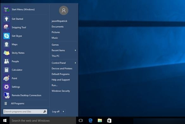Viewport: 185px width, 124px height.
Task: Click the user account avatar picture
Action: [64, 10]
